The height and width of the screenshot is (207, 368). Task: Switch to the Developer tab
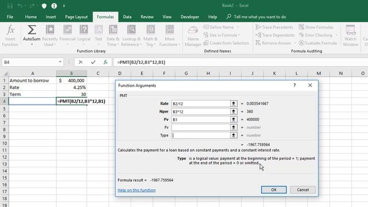190,17
